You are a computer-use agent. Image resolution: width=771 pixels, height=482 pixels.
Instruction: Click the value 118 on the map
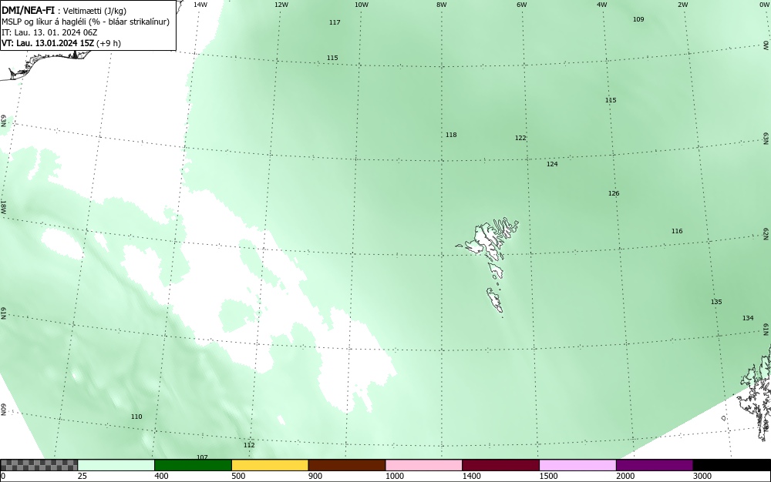coord(451,135)
